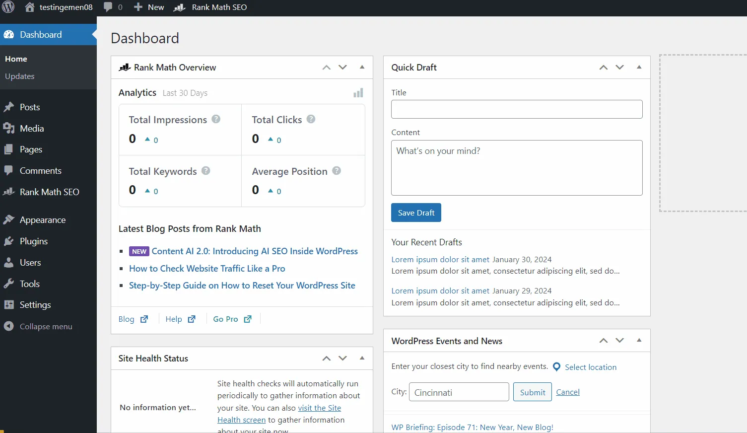The width and height of the screenshot is (747, 433).
Task: Click the external link icon next to Blog
Action: point(143,319)
